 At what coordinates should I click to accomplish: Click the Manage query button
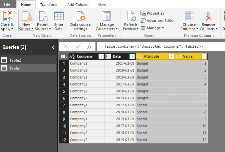pyautogui.click(x=152, y=28)
